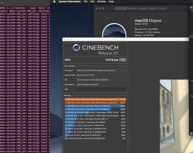Viewport: 193px width, 153px height.
Task: Select the Ryzen Threadripper 1950X ranking row
Action: pyautogui.click(x=95, y=113)
